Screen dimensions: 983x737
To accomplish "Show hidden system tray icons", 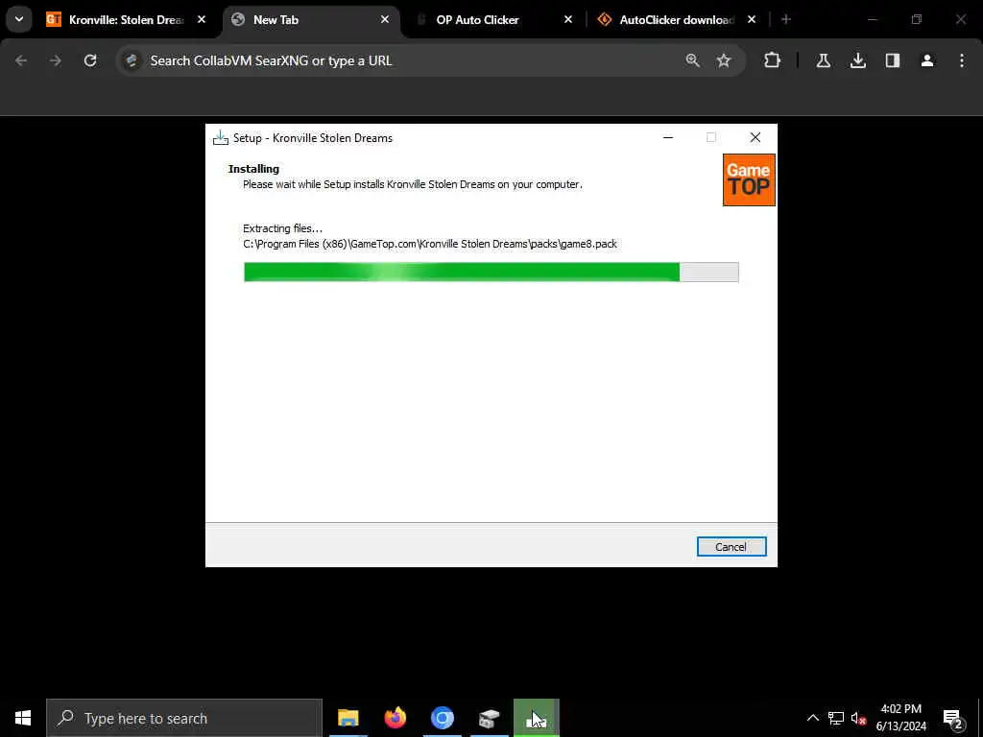I will (812, 718).
